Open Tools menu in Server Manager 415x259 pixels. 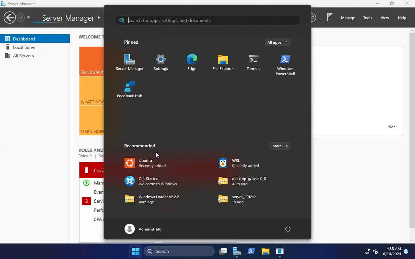click(x=367, y=18)
